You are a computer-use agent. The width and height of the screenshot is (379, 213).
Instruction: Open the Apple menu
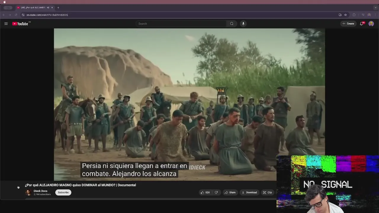[4, 2]
